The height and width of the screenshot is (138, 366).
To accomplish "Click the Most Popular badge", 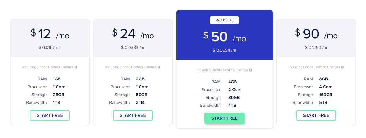I will (225, 20).
